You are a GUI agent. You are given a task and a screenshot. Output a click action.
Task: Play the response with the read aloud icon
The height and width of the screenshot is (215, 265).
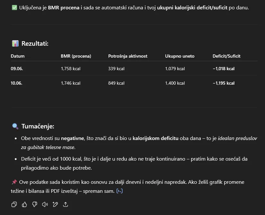(x=45, y=204)
